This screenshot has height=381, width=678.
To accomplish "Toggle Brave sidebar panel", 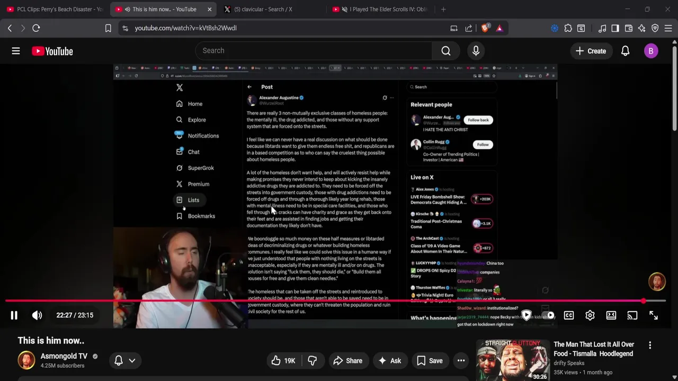I will click(615, 28).
